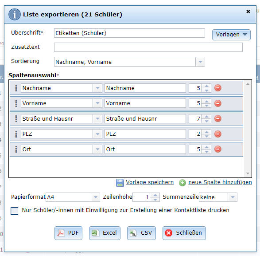Click the green plus icon for new column
The height and width of the screenshot is (256, 260).
[182, 183]
